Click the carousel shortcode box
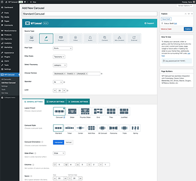Viewport: 196px width, 181px height. click(x=176, y=61)
